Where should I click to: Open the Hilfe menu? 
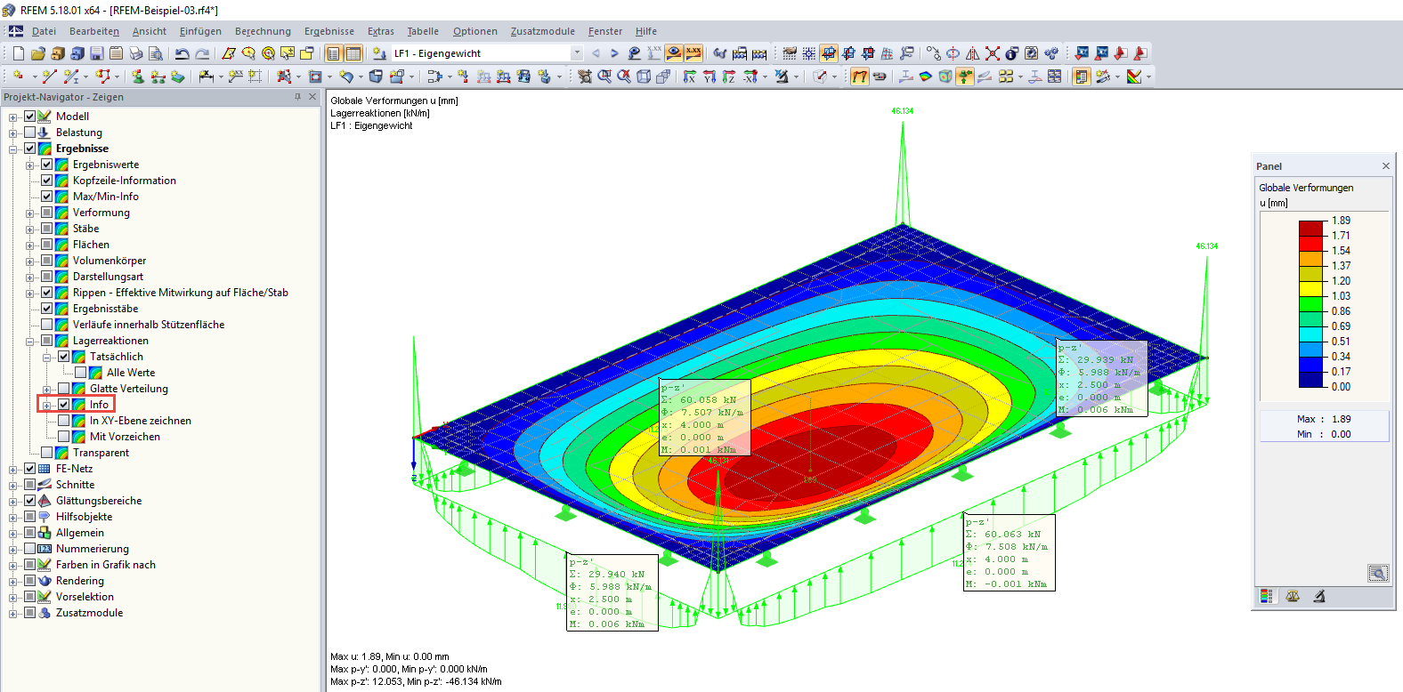click(x=646, y=31)
